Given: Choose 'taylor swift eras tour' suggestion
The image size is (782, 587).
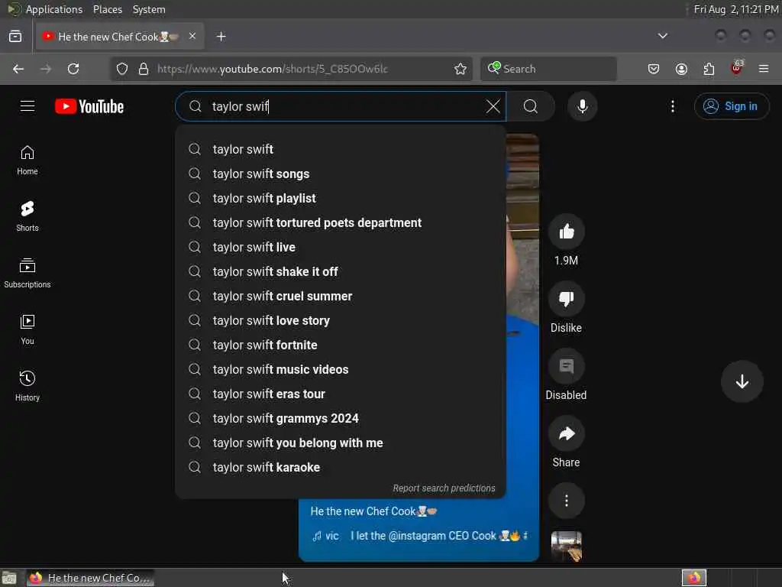Looking at the screenshot, I should pyautogui.click(x=341, y=394).
